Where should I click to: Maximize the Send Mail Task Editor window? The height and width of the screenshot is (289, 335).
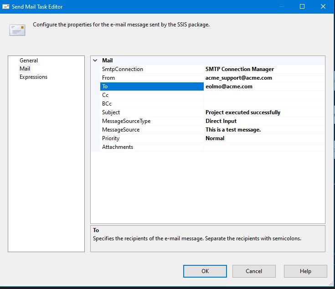point(302,7)
